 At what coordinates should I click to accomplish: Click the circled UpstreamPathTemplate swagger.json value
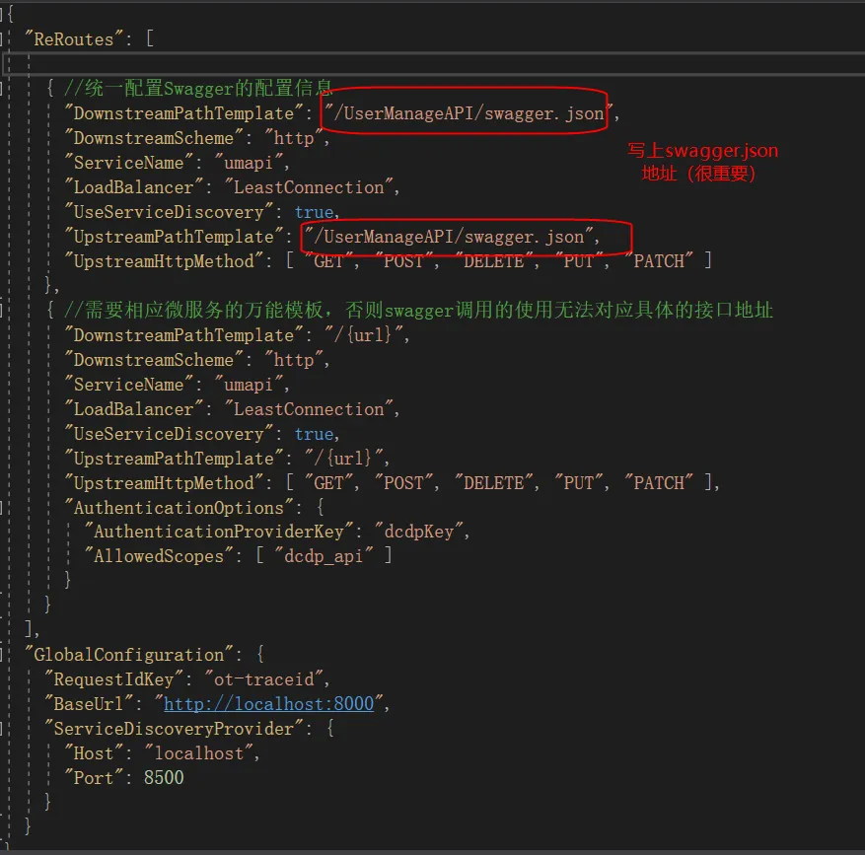[x=468, y=237]
